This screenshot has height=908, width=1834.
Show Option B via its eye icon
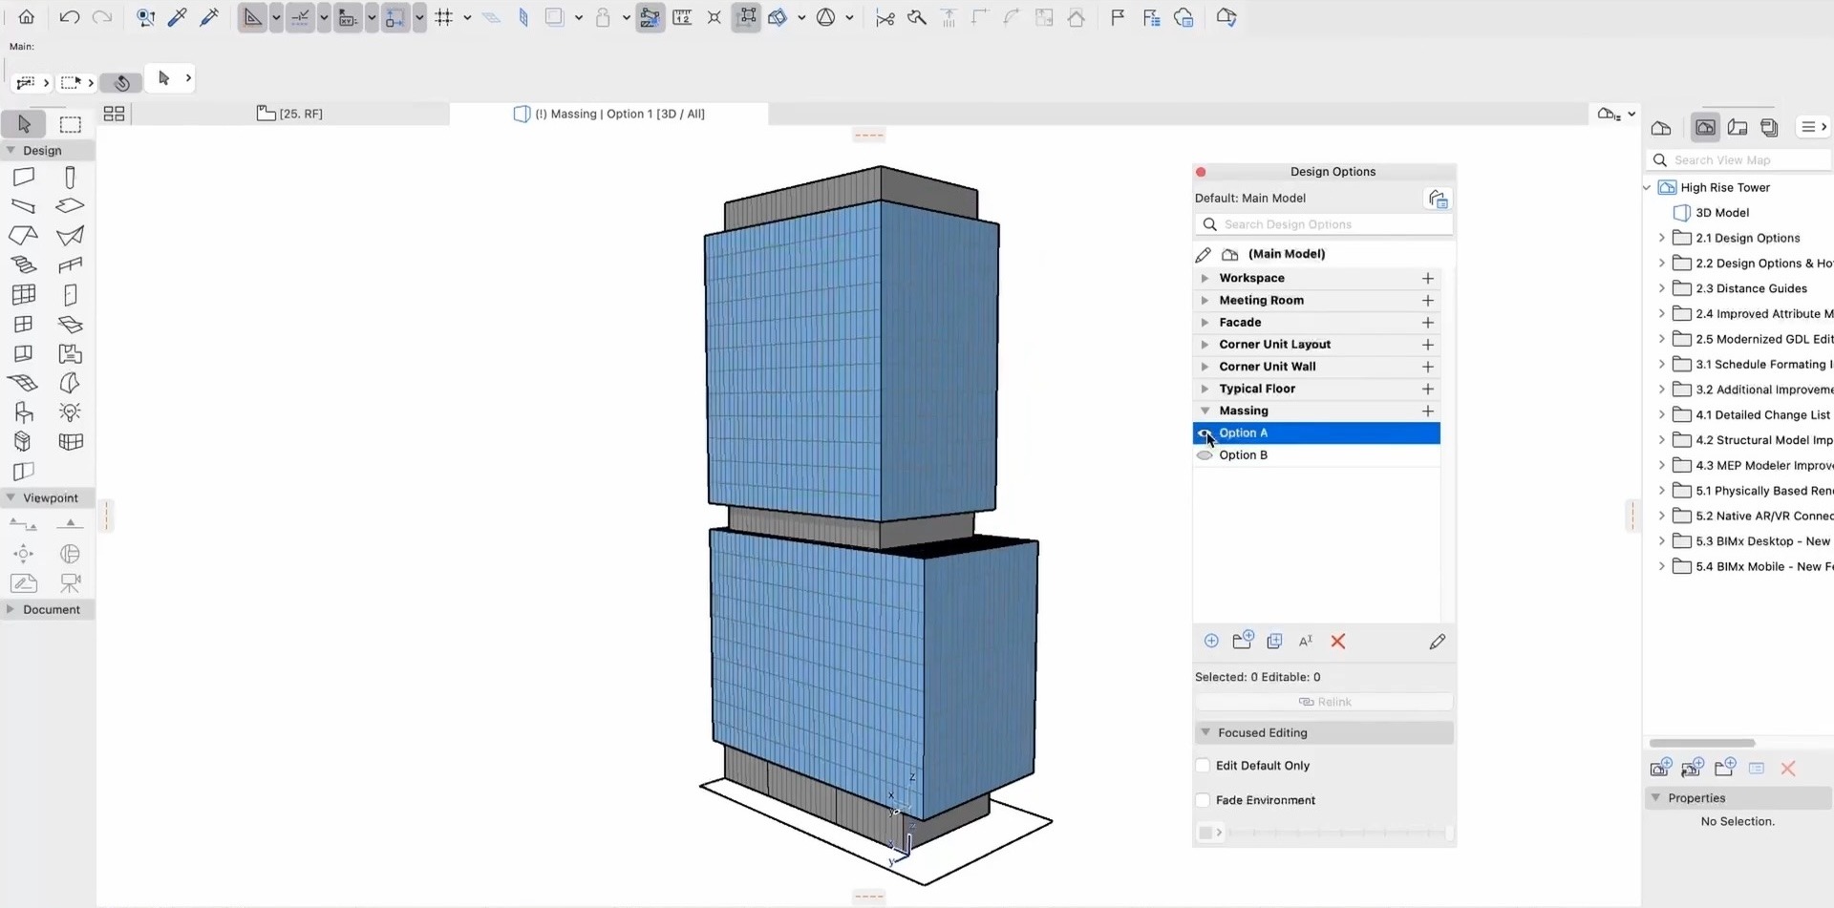[x=1205, y=455]
